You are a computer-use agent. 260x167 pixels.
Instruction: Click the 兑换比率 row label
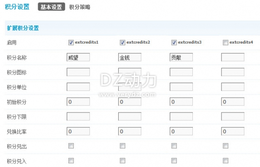pyautogui.click(x=16, y=132)
